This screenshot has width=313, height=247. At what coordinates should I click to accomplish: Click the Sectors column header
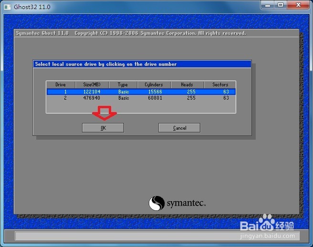220,84
